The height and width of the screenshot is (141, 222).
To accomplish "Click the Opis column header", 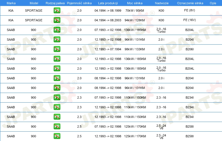I will pyautogui.click(x=213, y=3).
